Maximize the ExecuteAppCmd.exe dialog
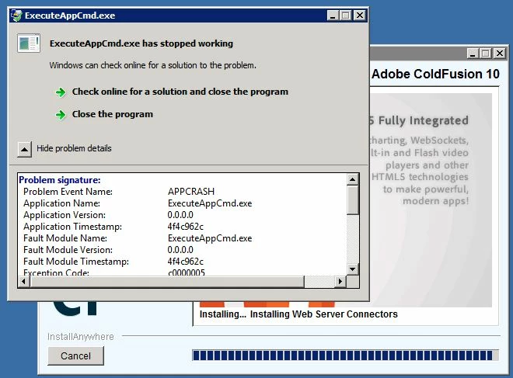This screenshot has height=378, width=513. pos(345,16)
